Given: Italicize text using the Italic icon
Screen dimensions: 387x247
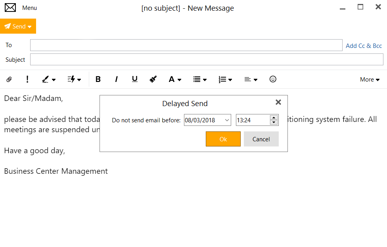Looking at the screenshot, I should tap(116, 79).
